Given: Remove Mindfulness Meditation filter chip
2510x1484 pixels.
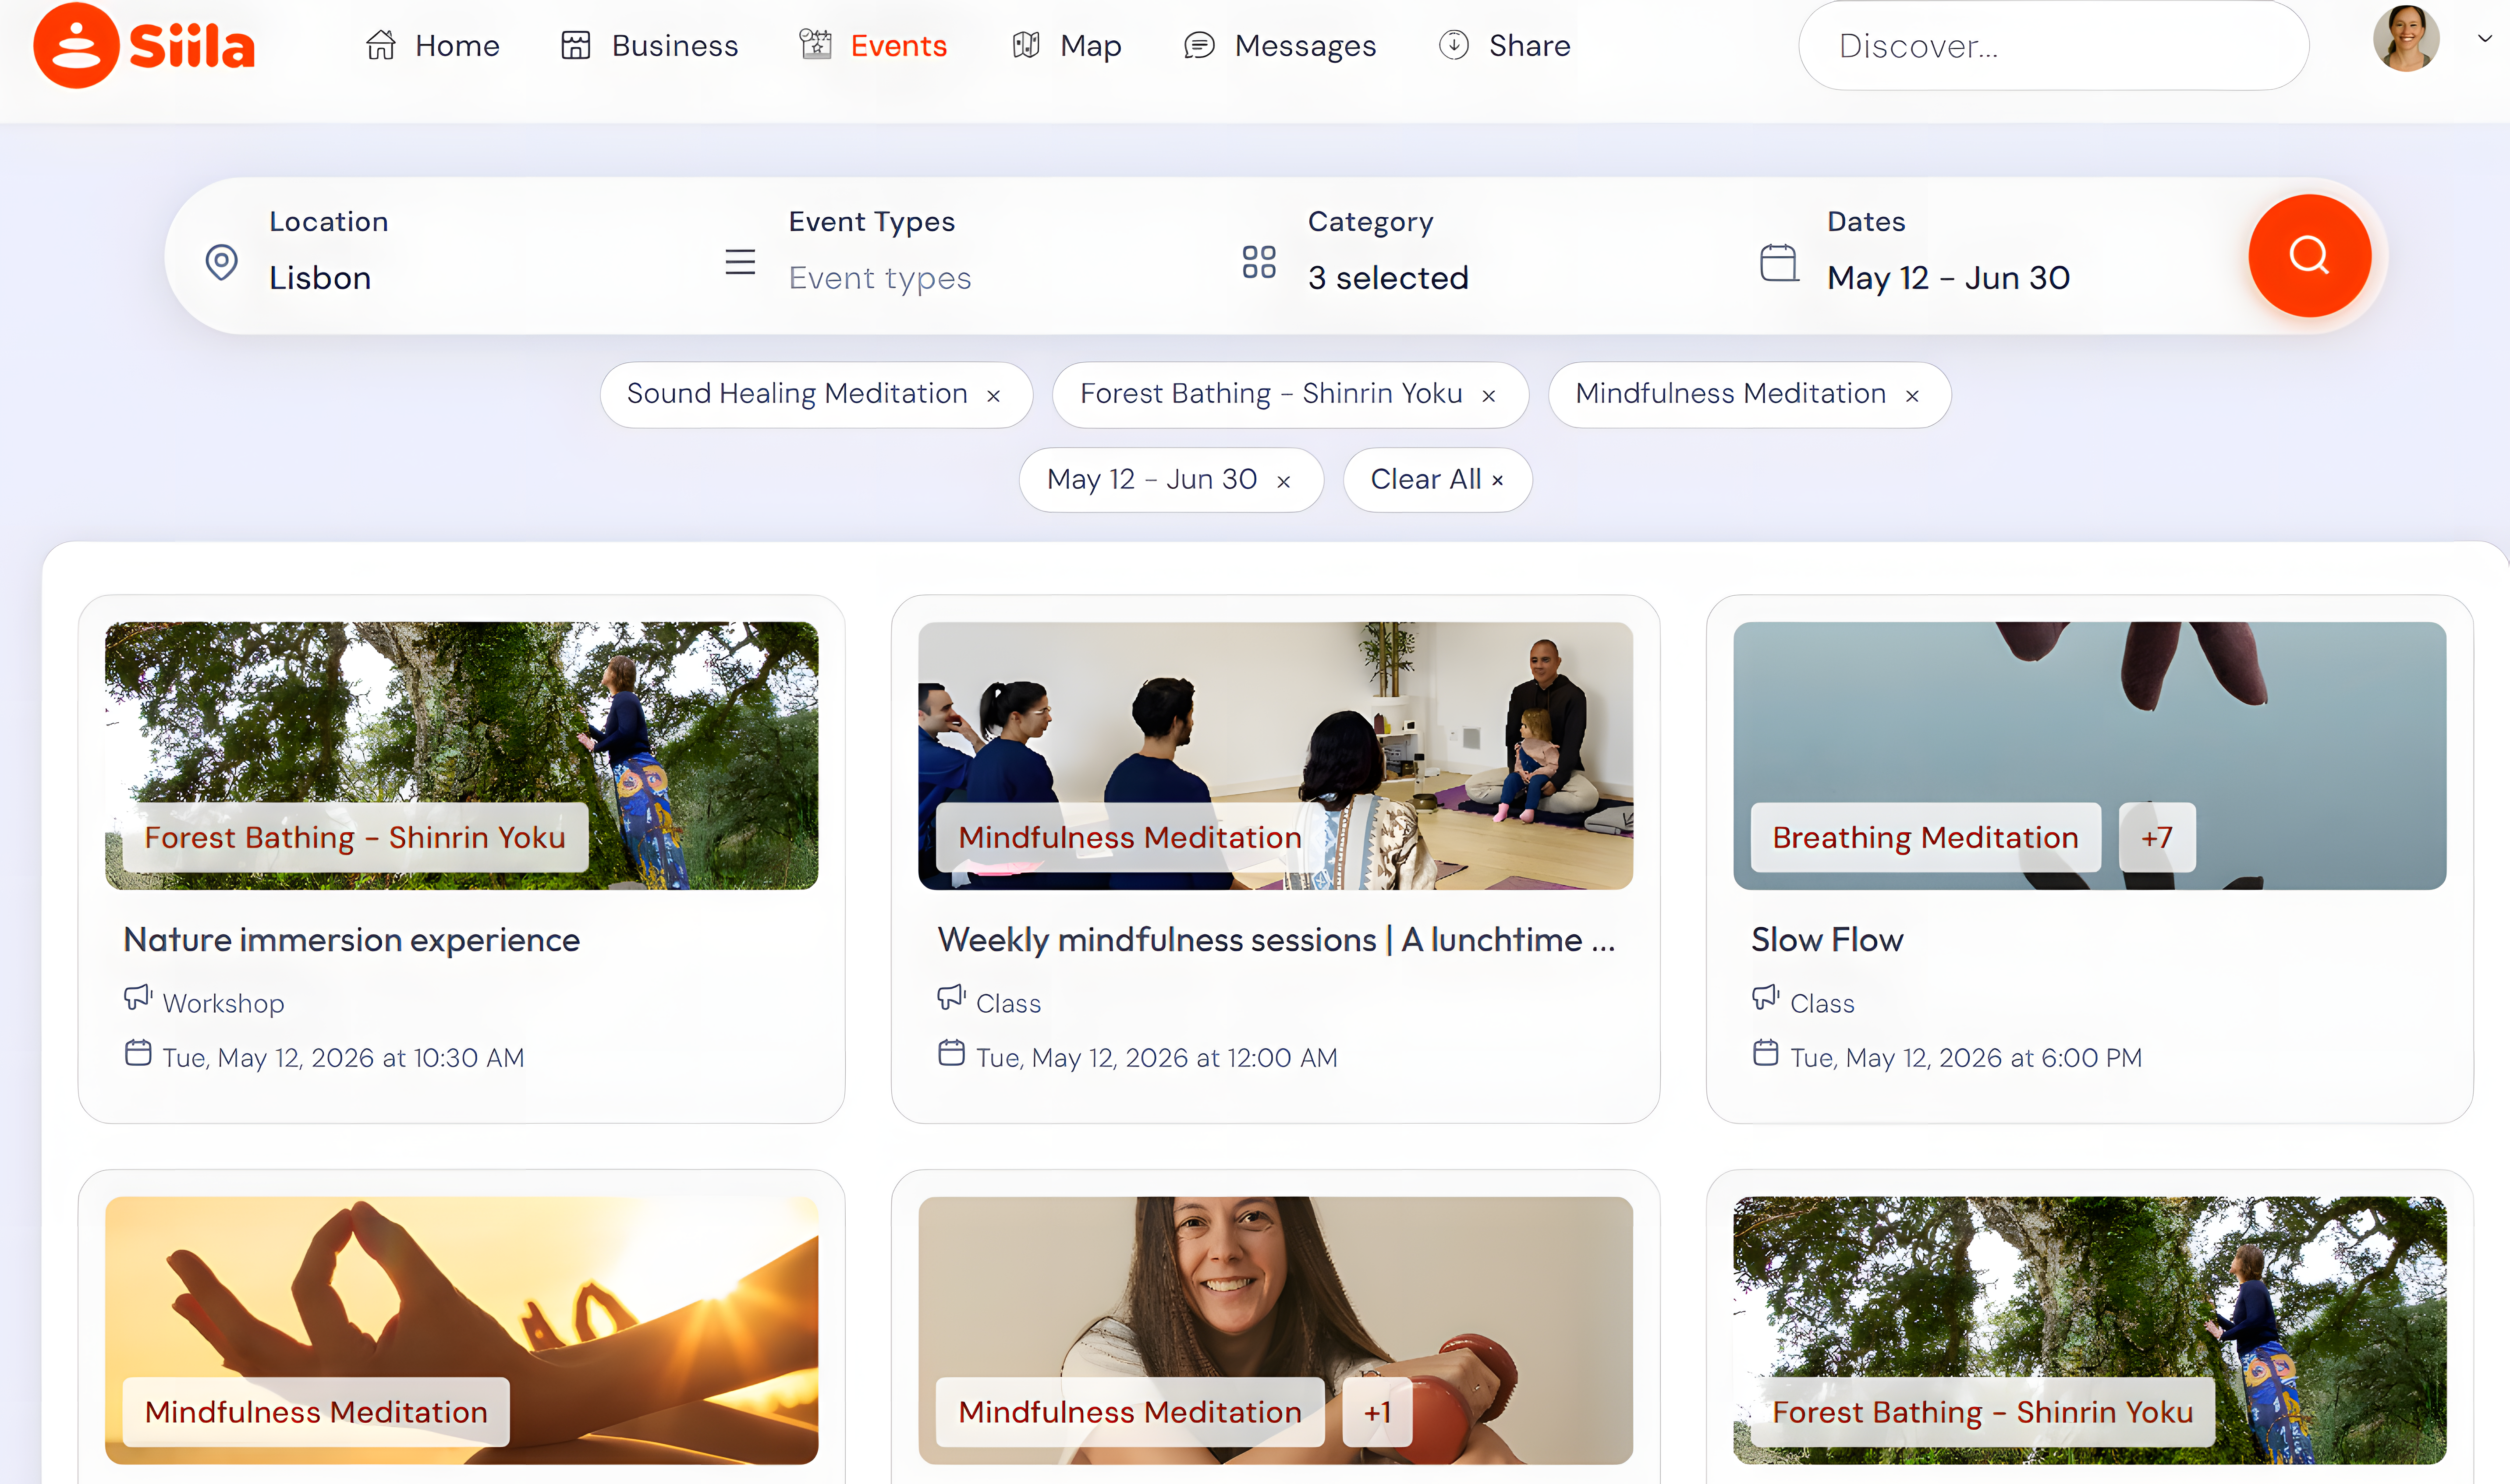Looking at the screenshot, I should [1912, 396].
